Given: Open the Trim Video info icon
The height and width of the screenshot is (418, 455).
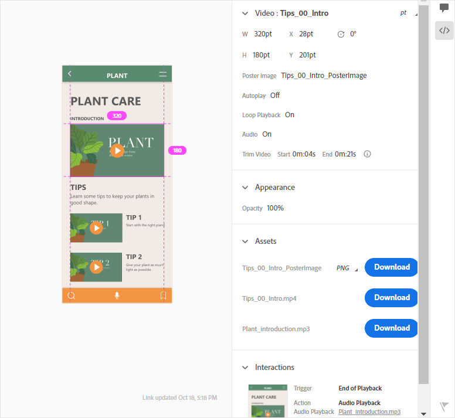Looking at the screenshot, I should 367,154.
